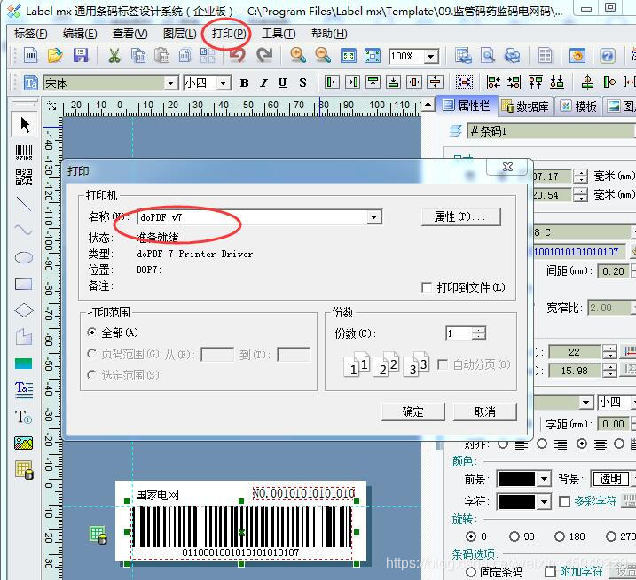Click the printer icon in toolbar
The width and height of the screenshot is (636, 580).
(x=513, y=56)
